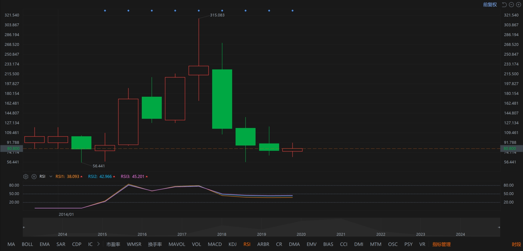Click 2020 on the timeline navigator
The image size is (523, 251).
point(301,234)
